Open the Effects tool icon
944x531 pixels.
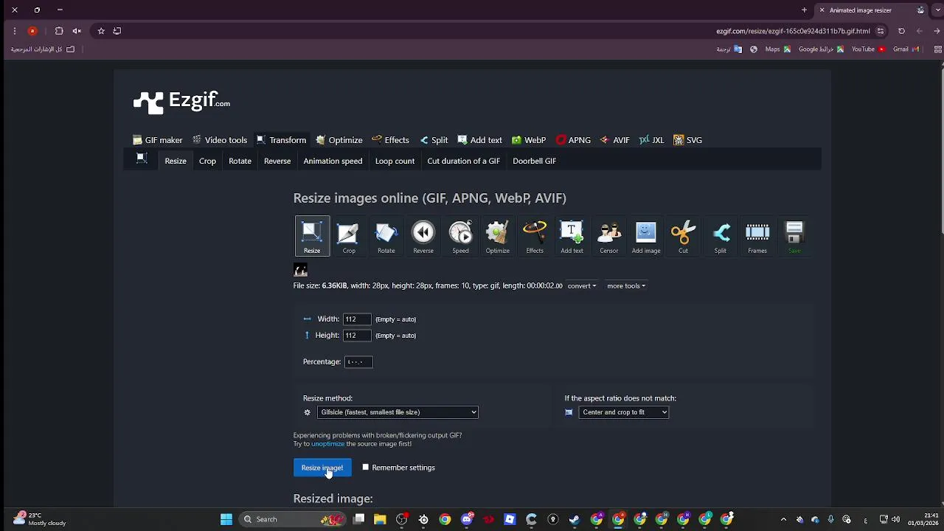click(535, 237)
